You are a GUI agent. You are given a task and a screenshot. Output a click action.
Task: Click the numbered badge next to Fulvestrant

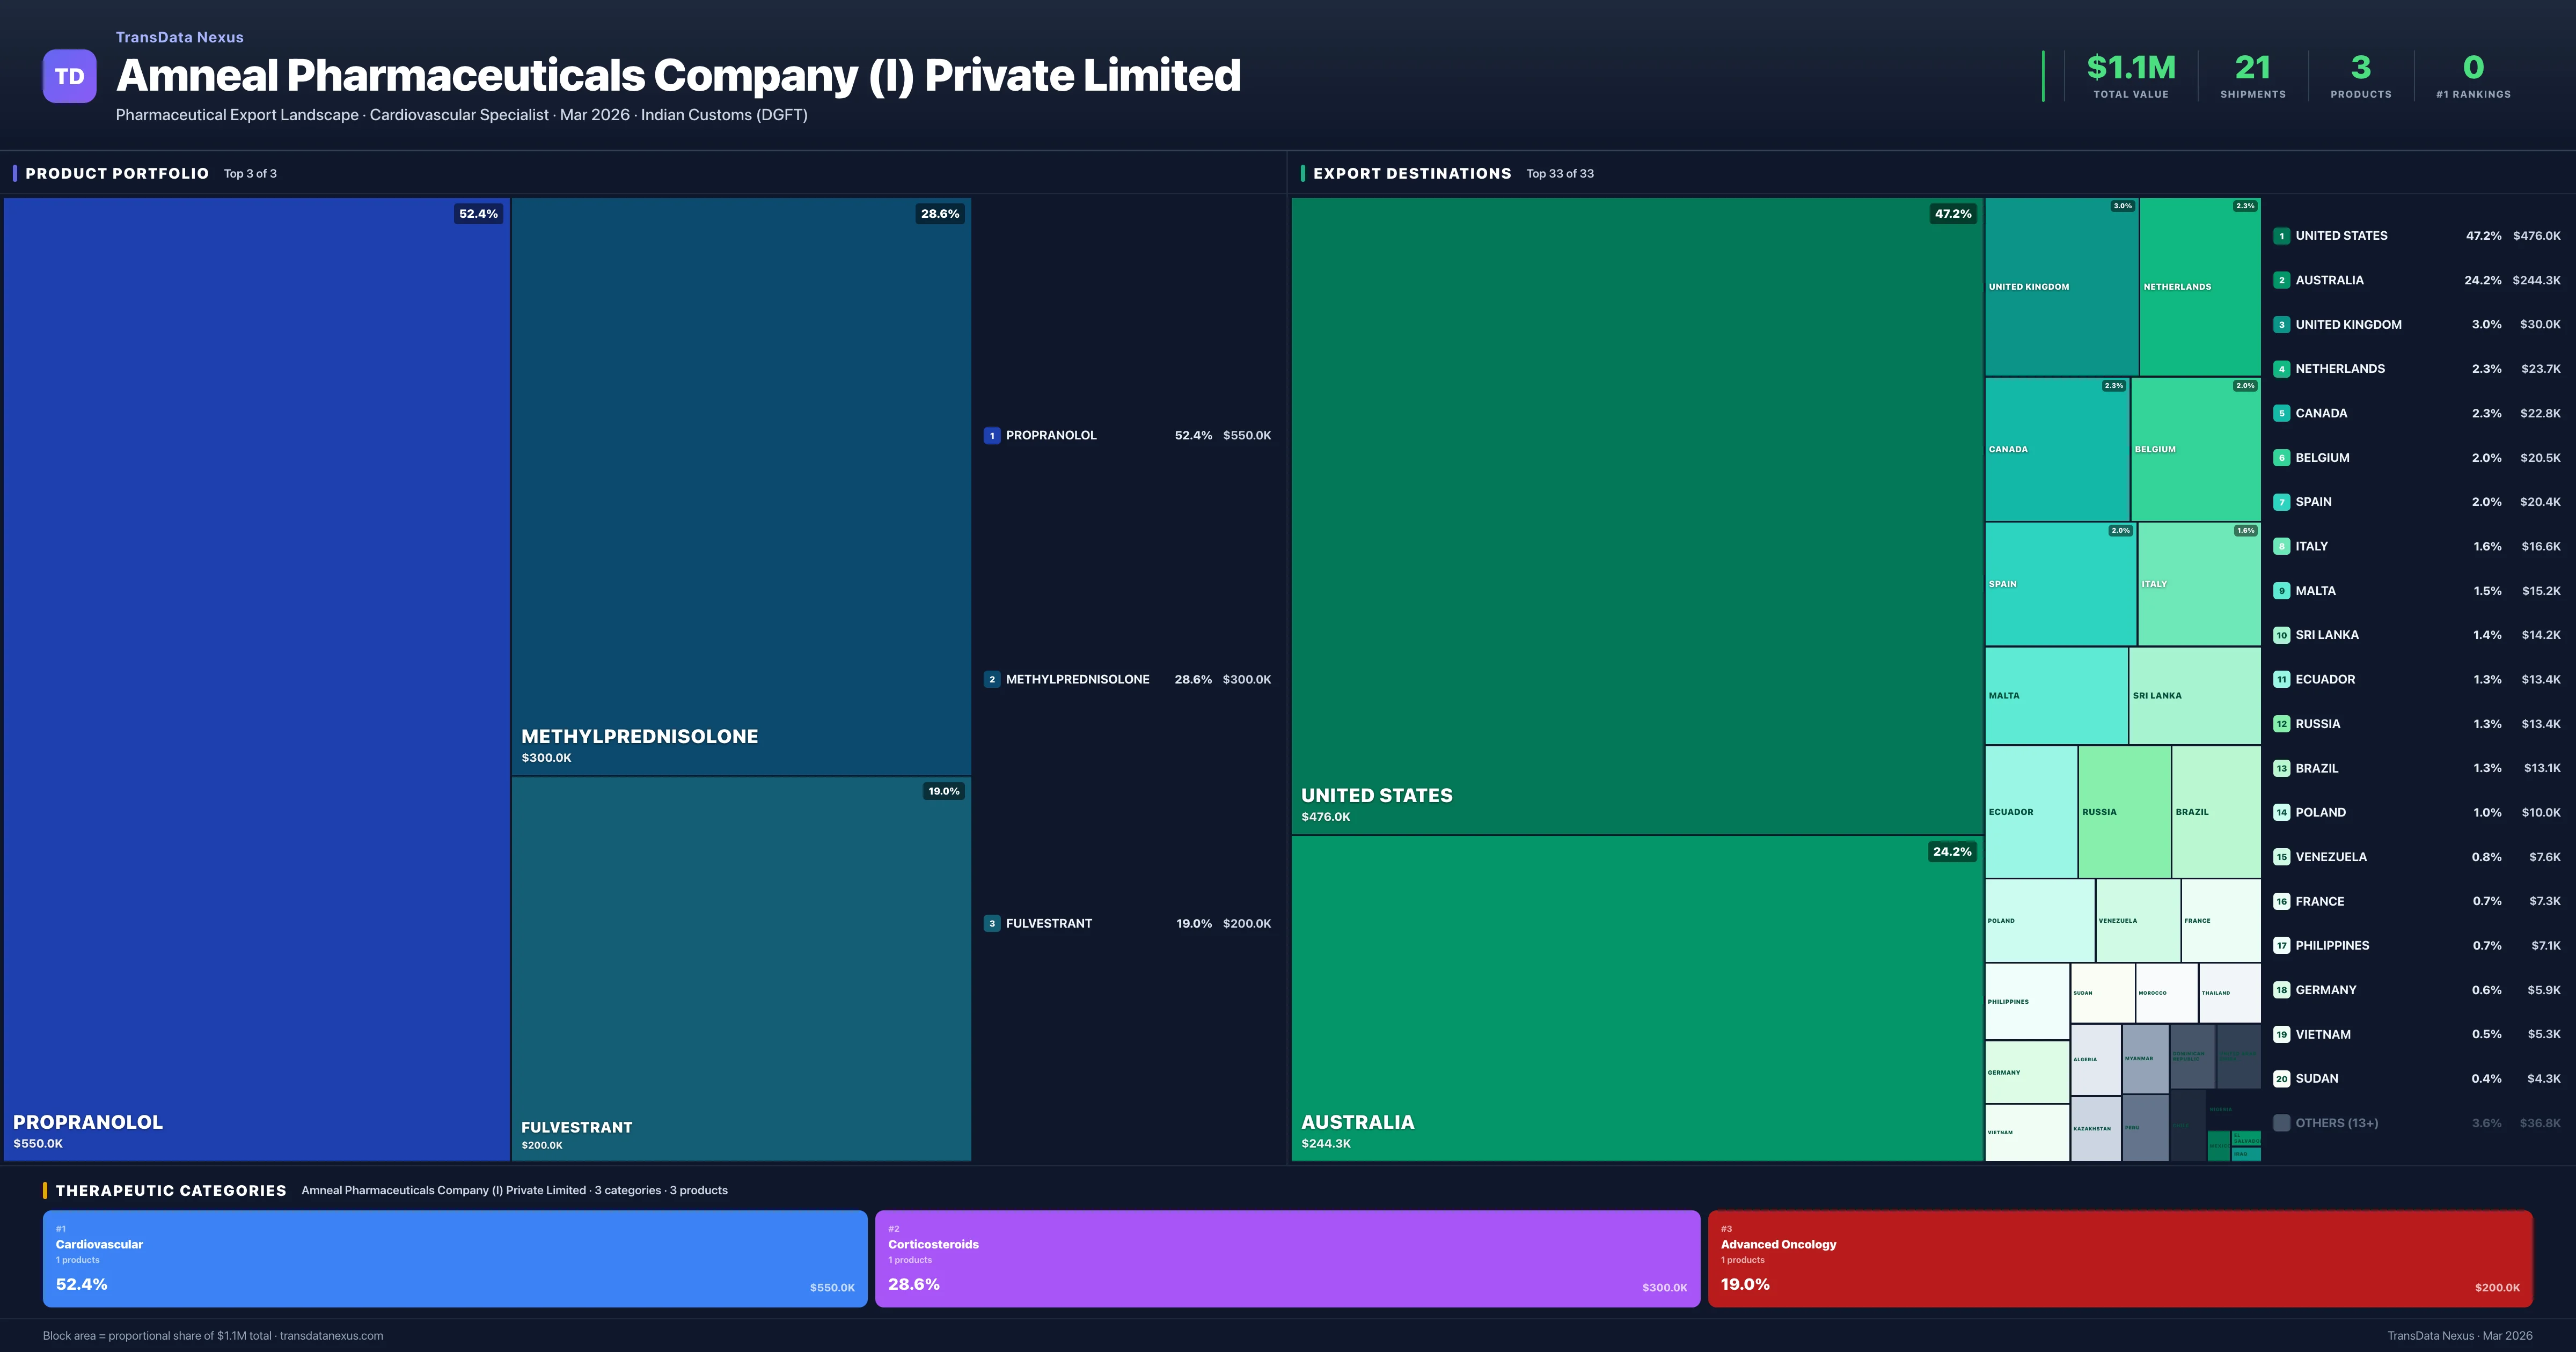coord(991,923)
